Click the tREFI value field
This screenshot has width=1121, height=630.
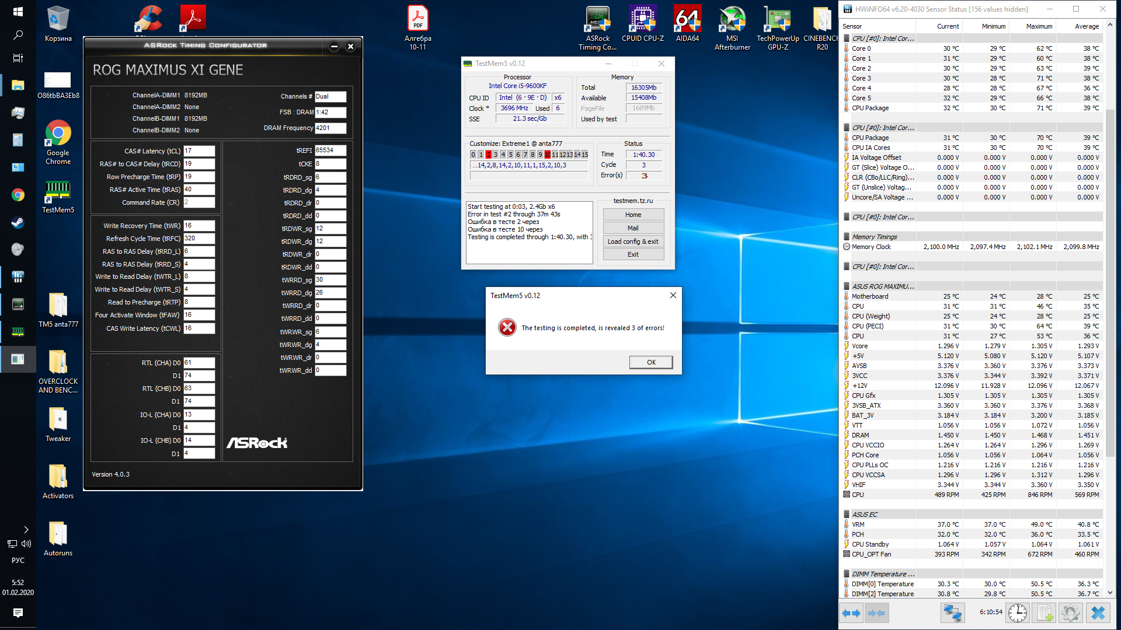330,150
